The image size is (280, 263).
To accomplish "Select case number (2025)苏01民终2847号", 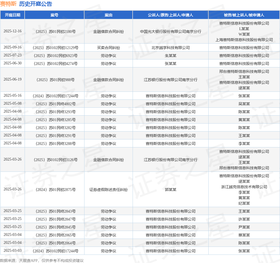I will 56,219.
